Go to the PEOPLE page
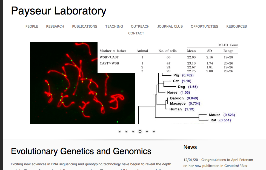 (x=32, y=27)
